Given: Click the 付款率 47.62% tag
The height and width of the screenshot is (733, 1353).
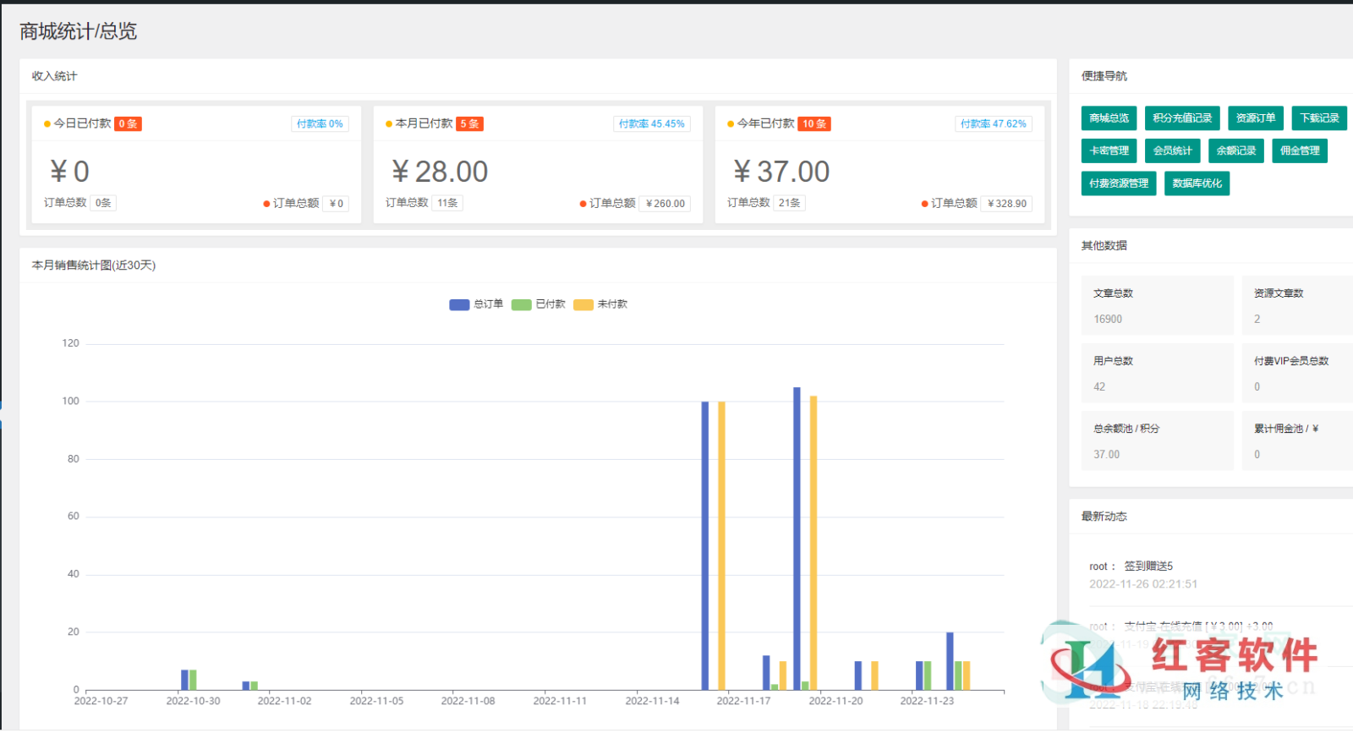Looking at the screenshot, I should 993,124.
